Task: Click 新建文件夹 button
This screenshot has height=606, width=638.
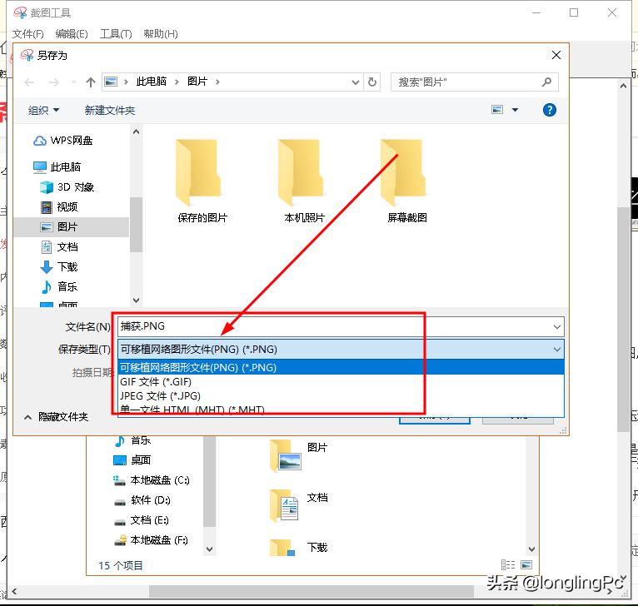Action: click(109, 110)
